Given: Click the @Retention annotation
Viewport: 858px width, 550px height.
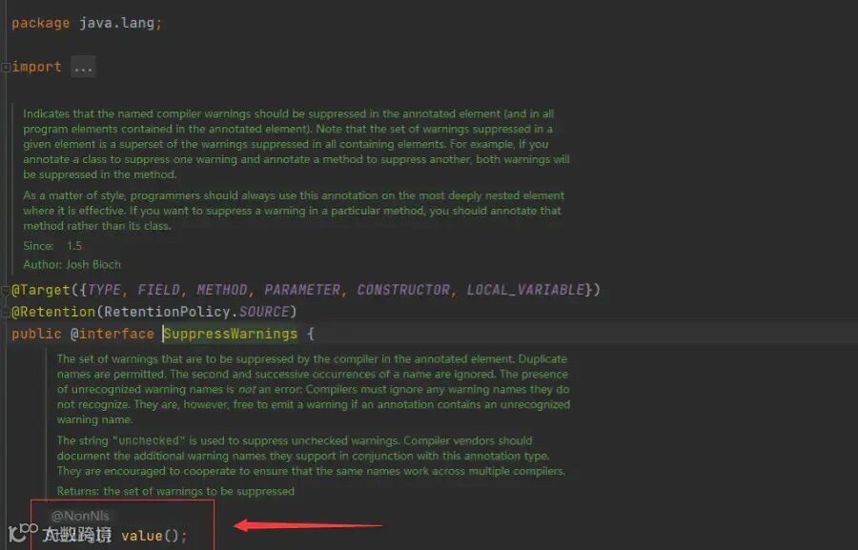Looking at the screenshot, I should coord(53,312).
